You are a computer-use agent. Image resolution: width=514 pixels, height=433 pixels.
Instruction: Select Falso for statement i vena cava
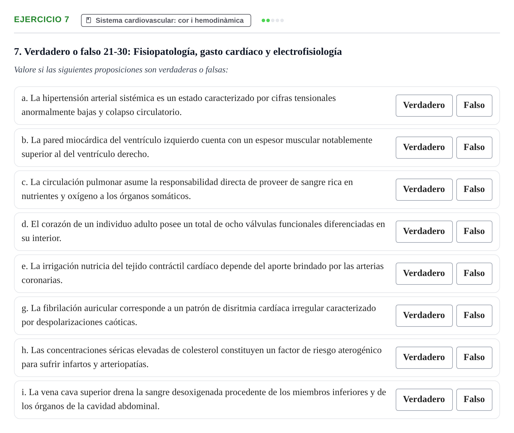coord(474,399)
